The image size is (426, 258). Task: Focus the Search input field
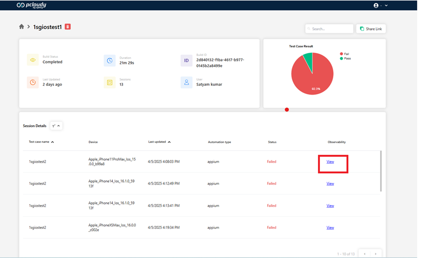tap(329, 29)
